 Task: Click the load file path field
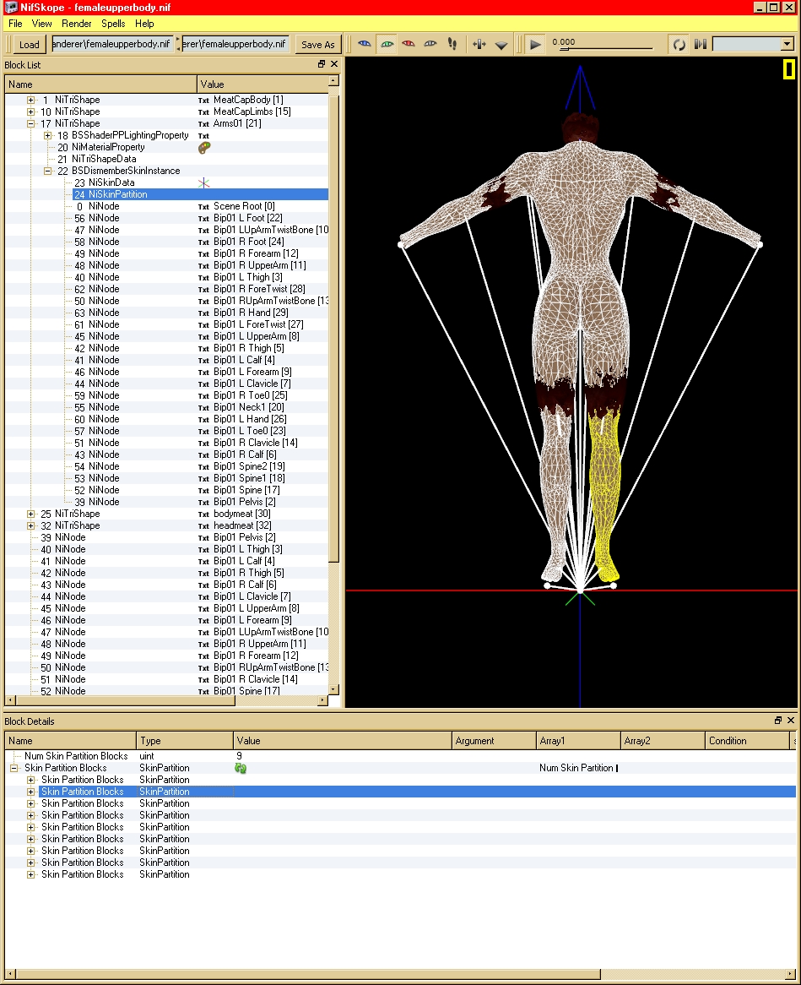111,44
